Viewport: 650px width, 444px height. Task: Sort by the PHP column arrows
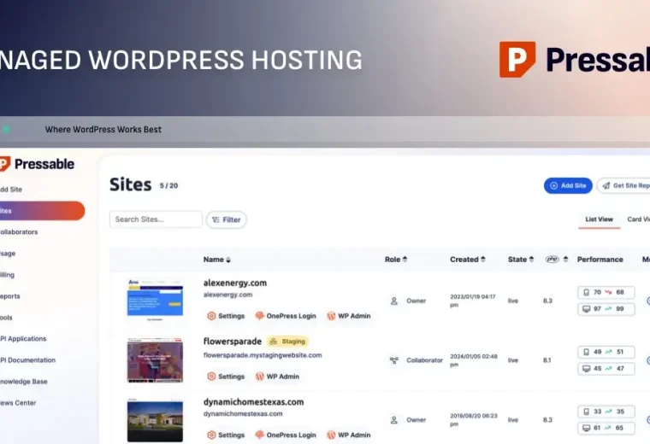(565, 260)
